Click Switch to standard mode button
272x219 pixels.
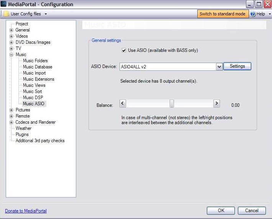222,14
